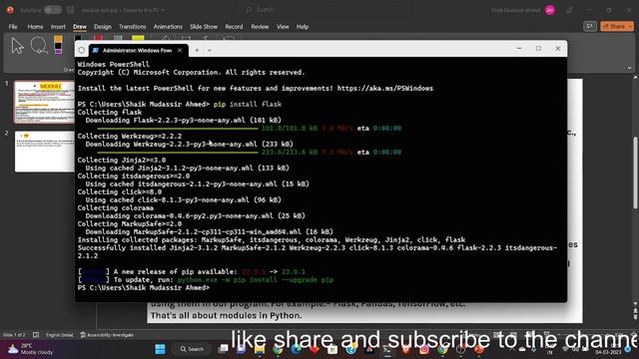Open the Help ribbon tab
This screenshot has width=639, height=359.
point(303,27)
